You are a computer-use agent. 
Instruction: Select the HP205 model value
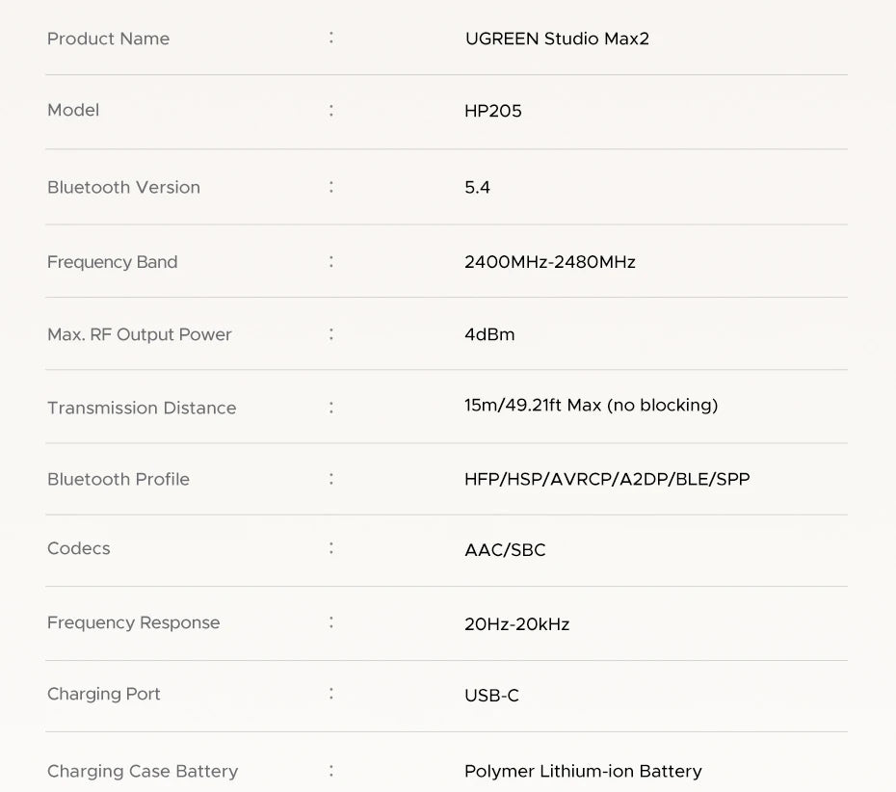tap(492, 111)
